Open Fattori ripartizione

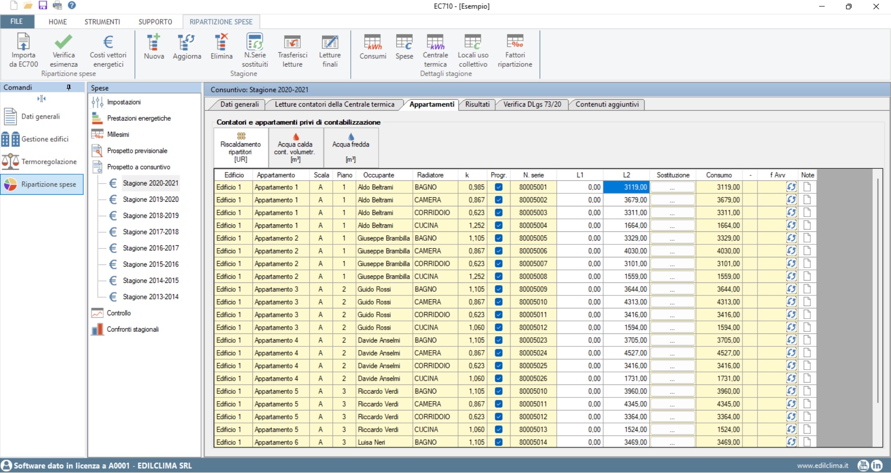[x=515, y=50]
